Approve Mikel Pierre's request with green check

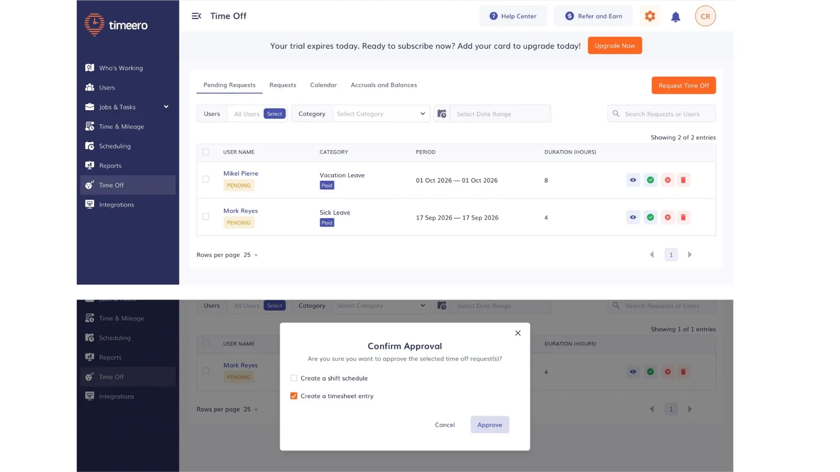pos(650,180)
